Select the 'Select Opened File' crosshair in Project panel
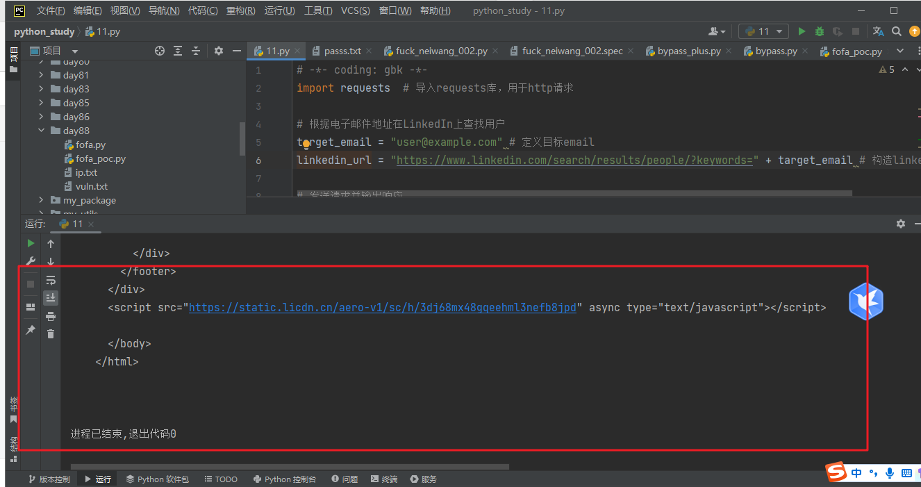 (x=159, y=51)
